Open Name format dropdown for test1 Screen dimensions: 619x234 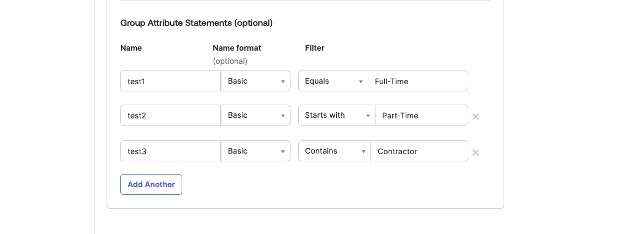pos(256,81)
